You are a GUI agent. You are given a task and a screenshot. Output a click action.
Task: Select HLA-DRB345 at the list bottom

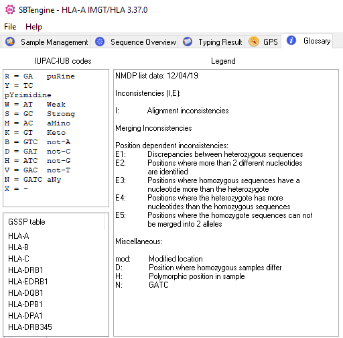point(30,327)
